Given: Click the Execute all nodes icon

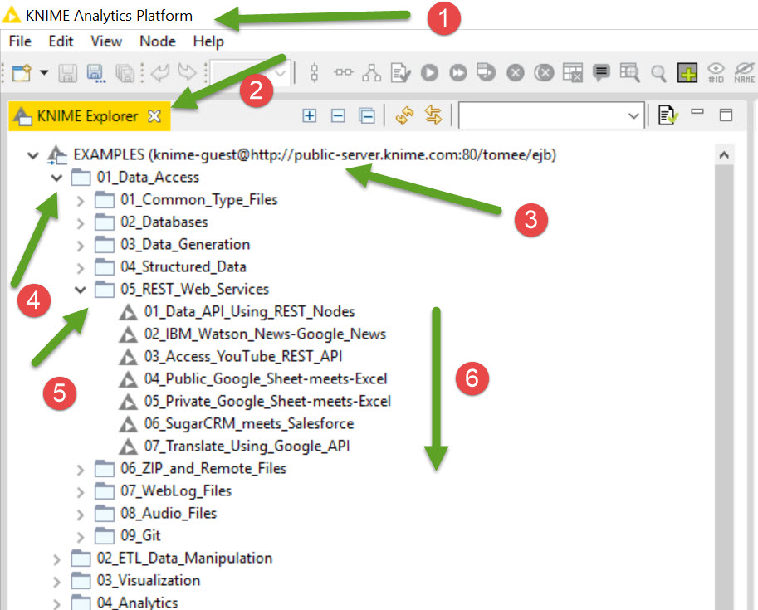Looking at the screenshot, I should (x=458, y=73).
